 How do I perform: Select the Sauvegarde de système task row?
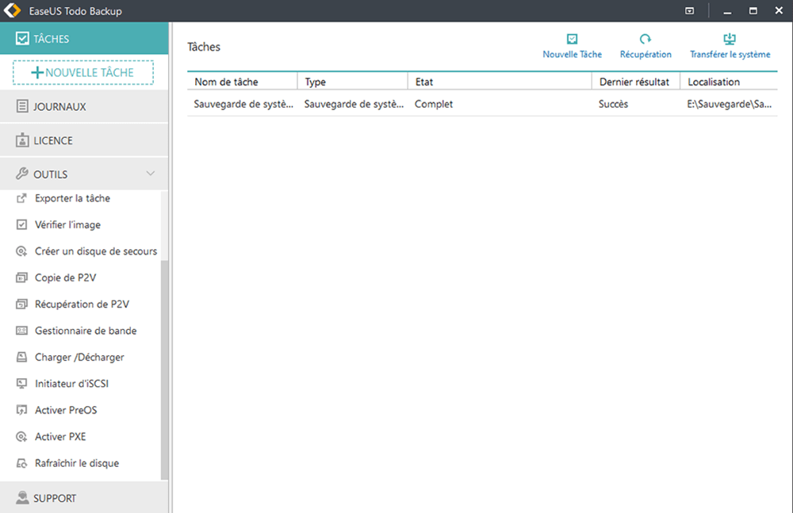481,104
